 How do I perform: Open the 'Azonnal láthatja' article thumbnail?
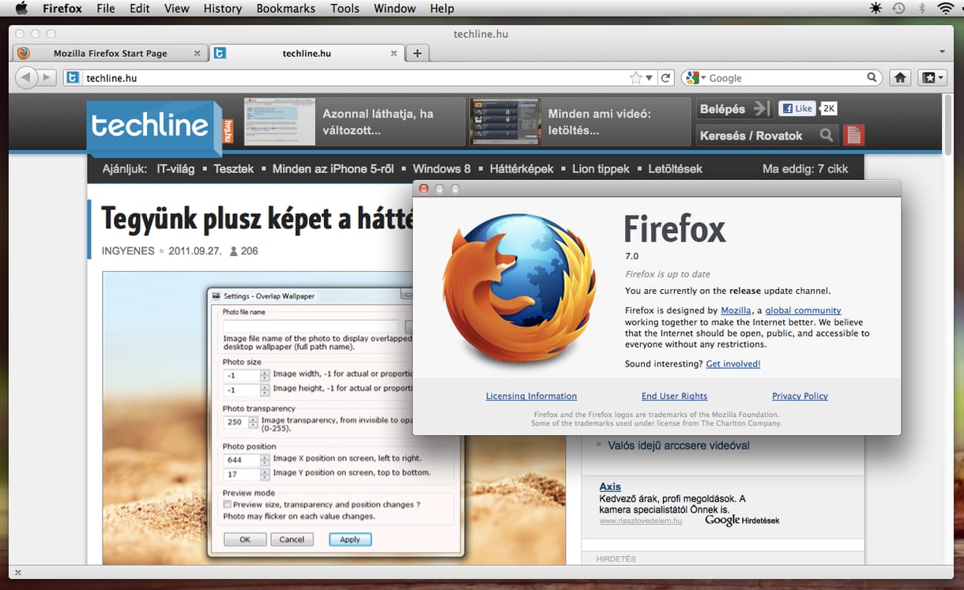click(x=280, y=122)
